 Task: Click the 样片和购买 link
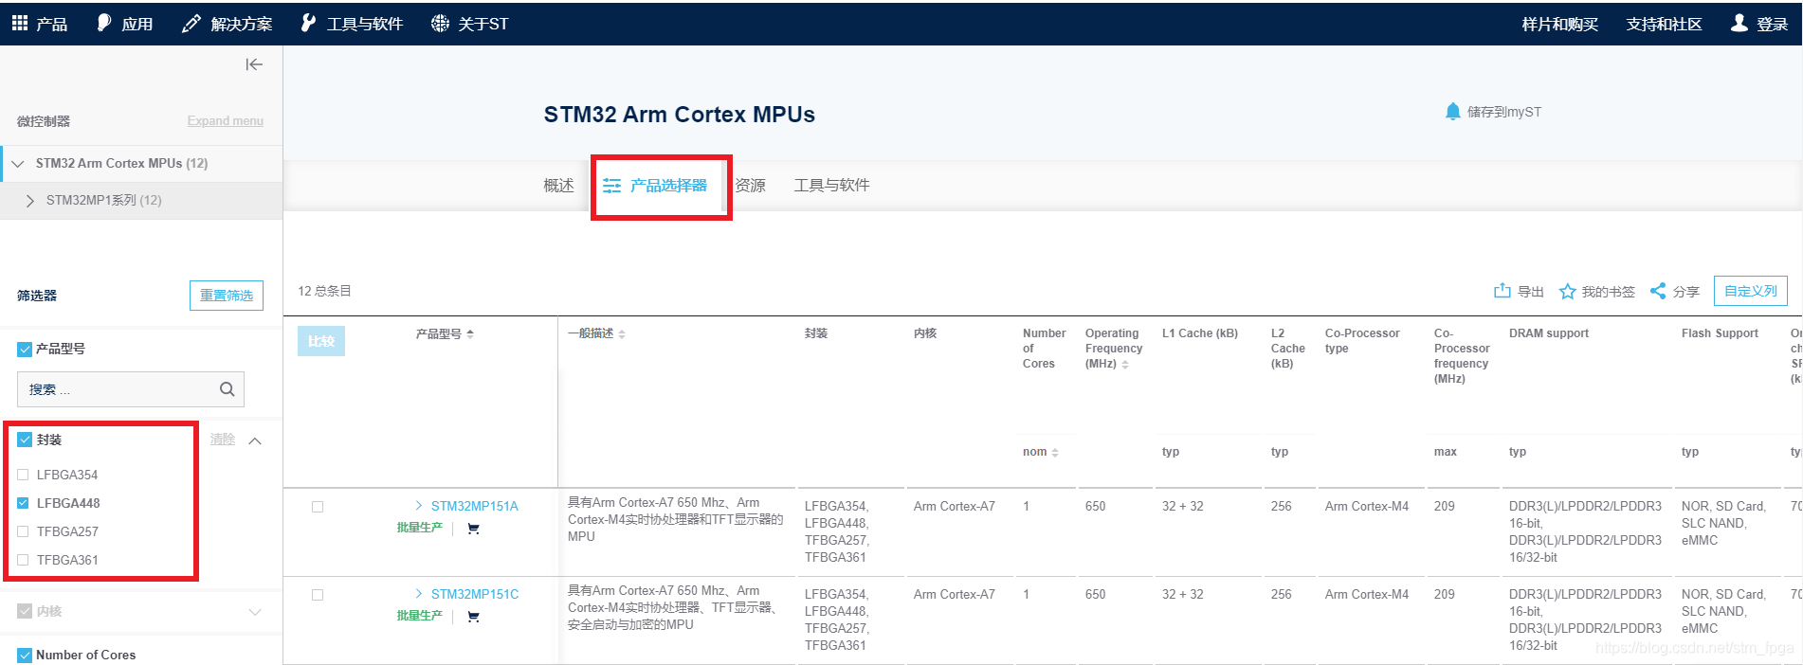[x=1559, y=24]
